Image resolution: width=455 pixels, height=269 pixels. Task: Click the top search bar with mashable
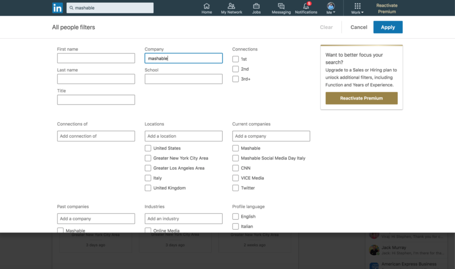coord(110,8)
